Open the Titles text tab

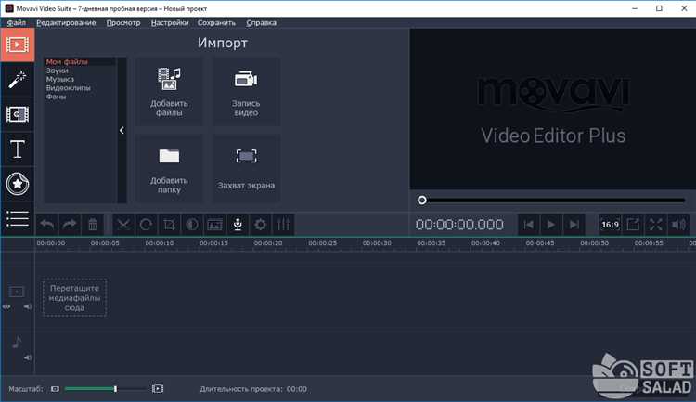pyautogui.click(x=18, y=149)
